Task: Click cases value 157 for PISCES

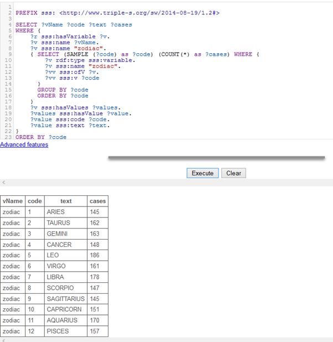Action: [97, 331]
